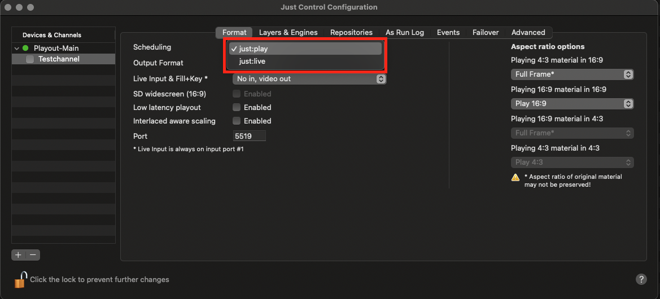Toggle the Testchannel checkbox
The height and width of the screenshot is (299, 660).
[30, 59]
